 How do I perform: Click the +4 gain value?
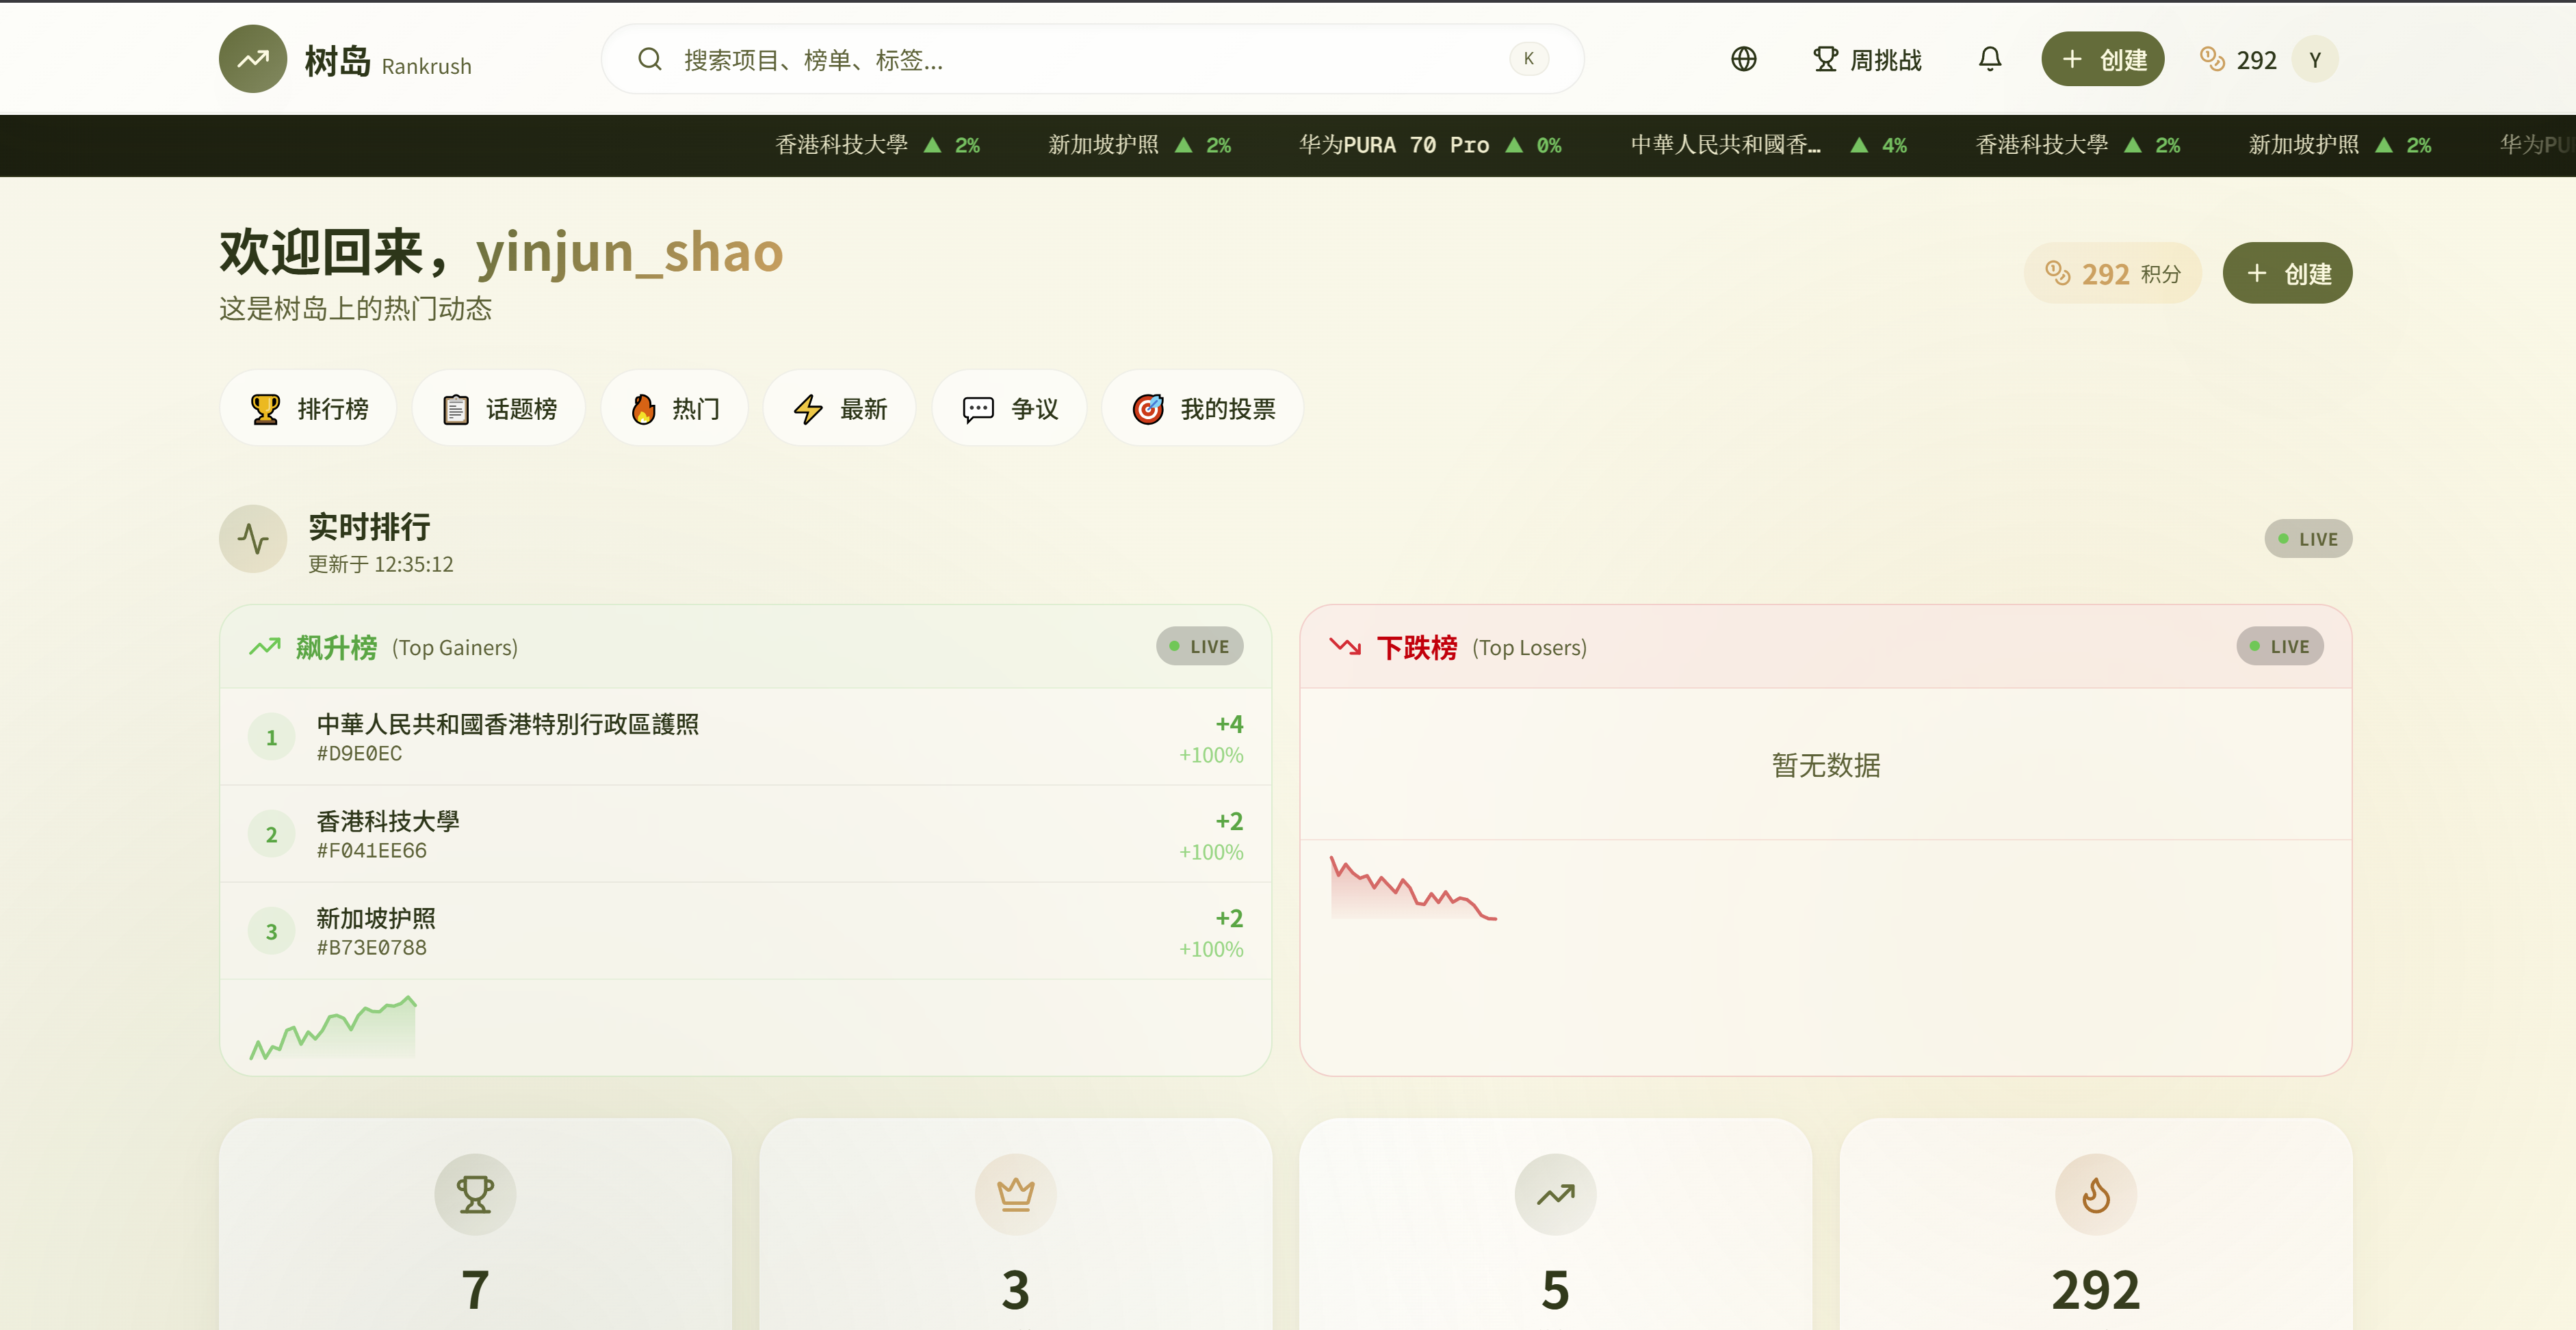pos(1229,723)
